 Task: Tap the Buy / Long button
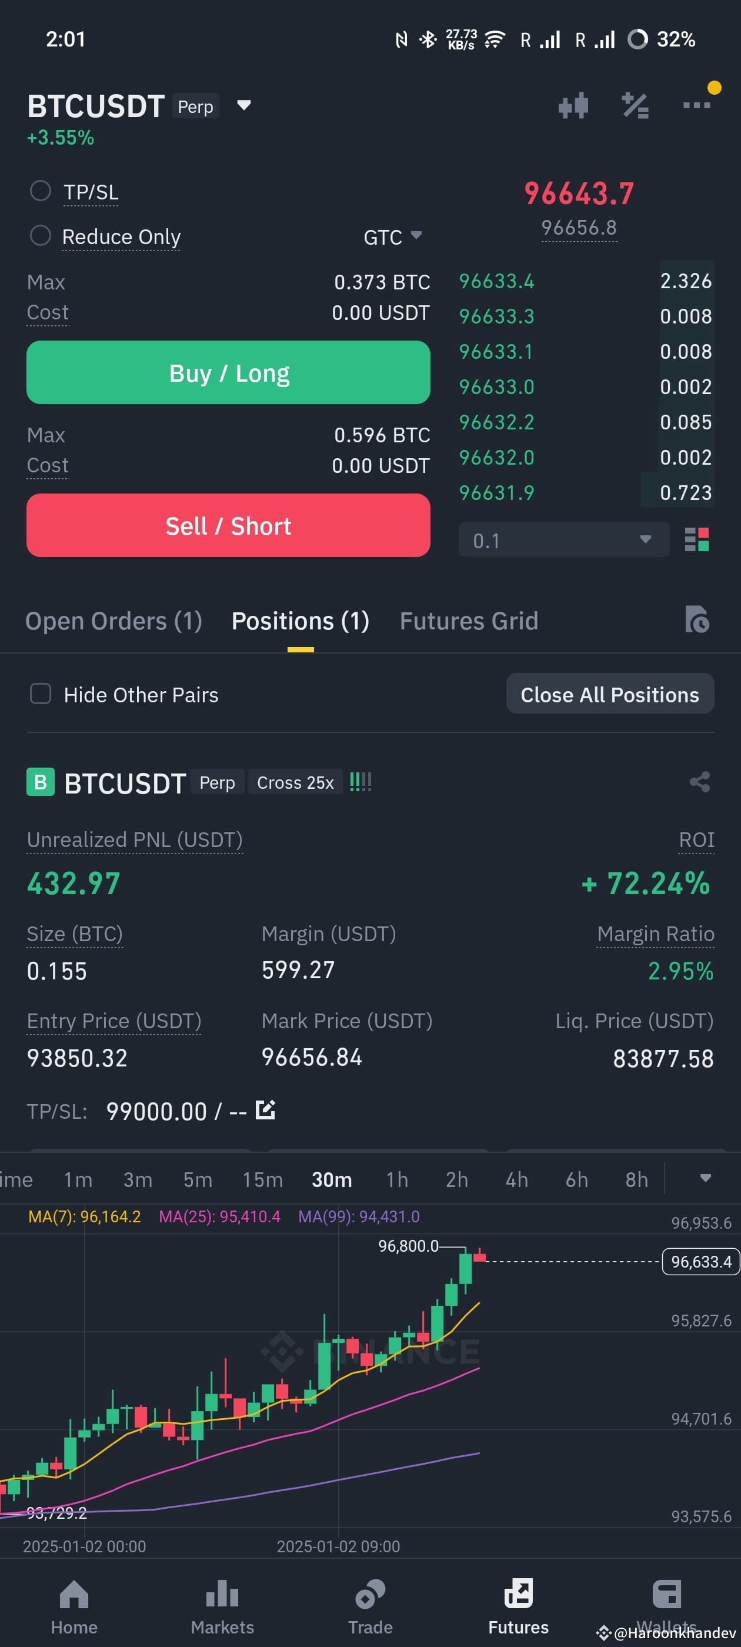tap(228, 373)
